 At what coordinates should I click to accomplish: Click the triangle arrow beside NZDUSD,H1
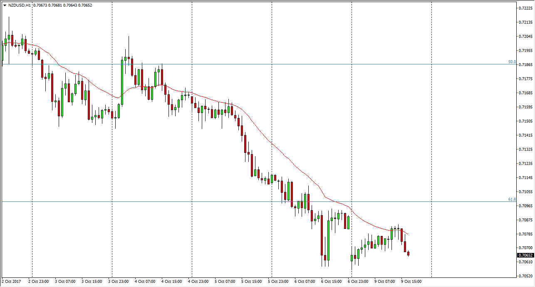coord(5,5)
